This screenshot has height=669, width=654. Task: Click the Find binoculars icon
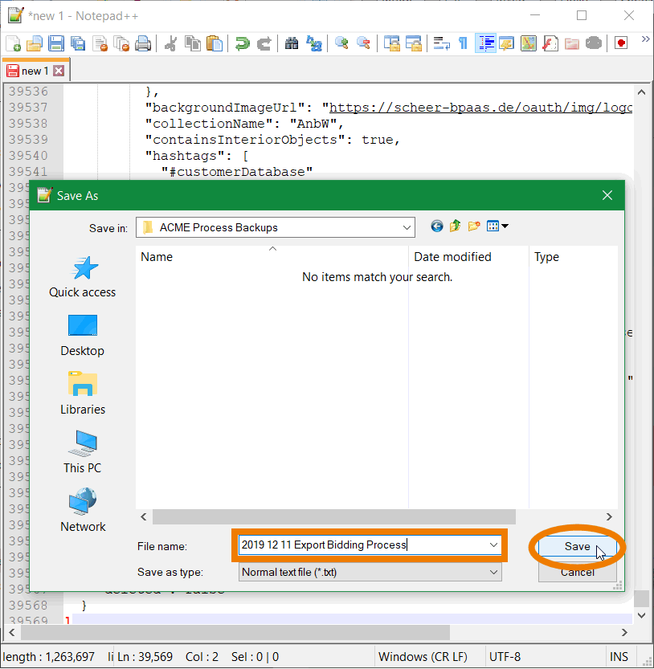(x=292, y=43)
